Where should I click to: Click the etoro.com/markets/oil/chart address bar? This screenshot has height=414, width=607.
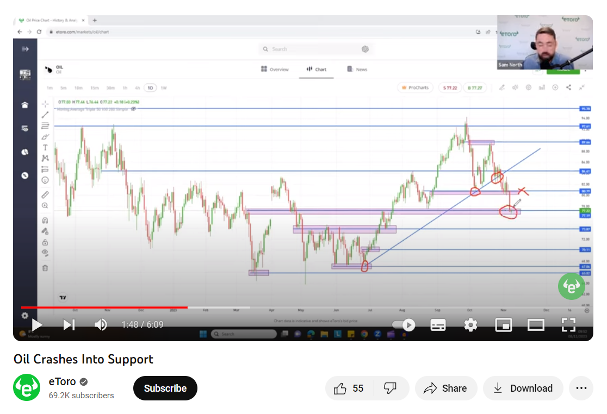(x=83, y=32)
